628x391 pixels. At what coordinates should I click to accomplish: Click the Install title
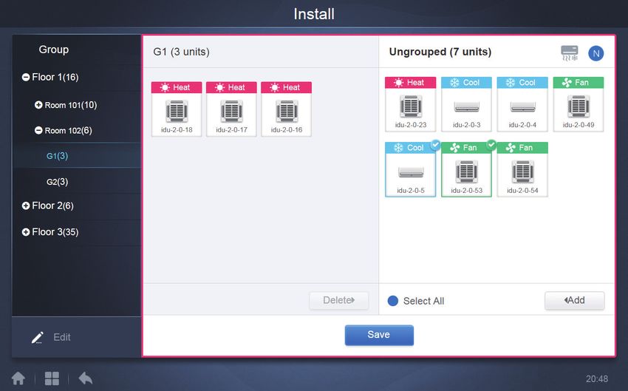[314, 14]
